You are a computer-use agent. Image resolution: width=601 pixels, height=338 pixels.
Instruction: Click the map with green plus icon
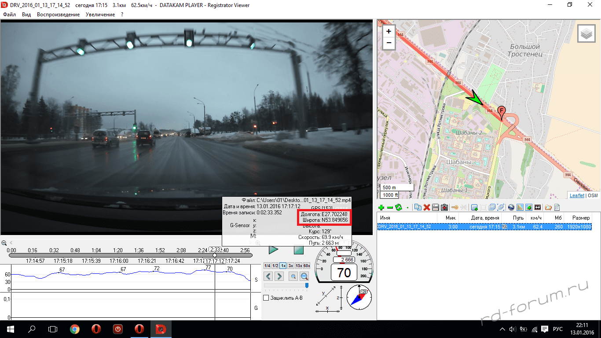[528, 207]
